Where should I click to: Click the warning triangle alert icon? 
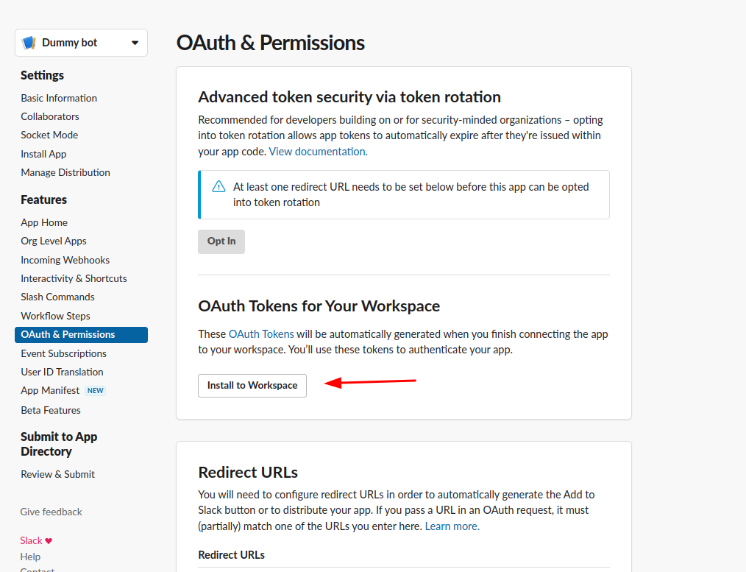pyautogui.click(x=219, y=187)
